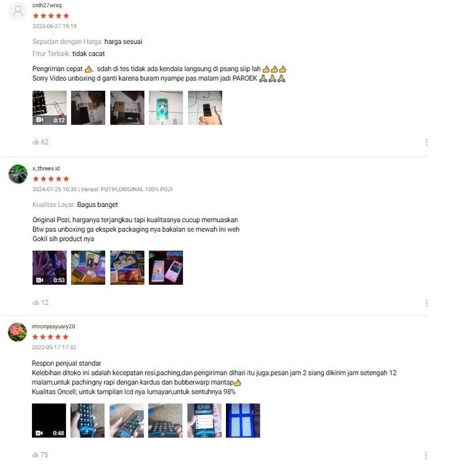Screen dimensions: 474x474
Task: Like the review by imronyasyuary20
Action: pos(35,455)
